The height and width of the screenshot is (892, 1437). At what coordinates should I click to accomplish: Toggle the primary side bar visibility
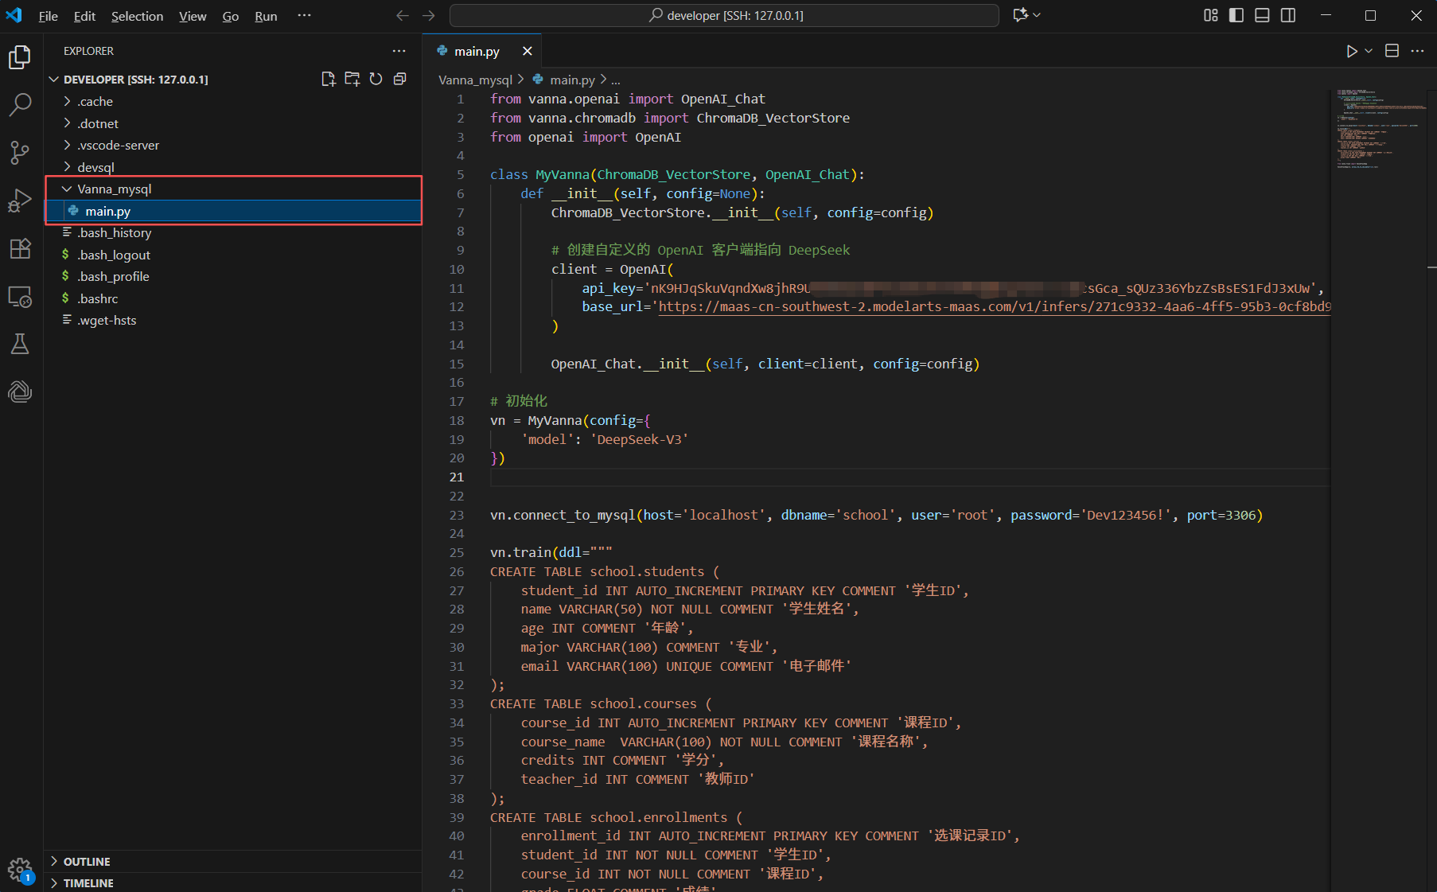(x=1236, y=15)
